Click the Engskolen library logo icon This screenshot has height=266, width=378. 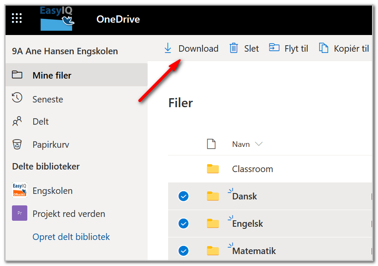(x=20, y=190)
